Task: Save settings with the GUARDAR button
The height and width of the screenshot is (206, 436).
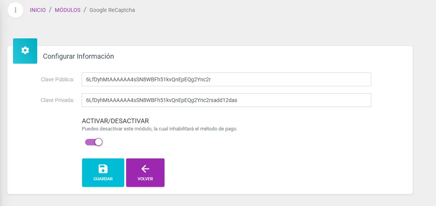Action: coord(103,173)
